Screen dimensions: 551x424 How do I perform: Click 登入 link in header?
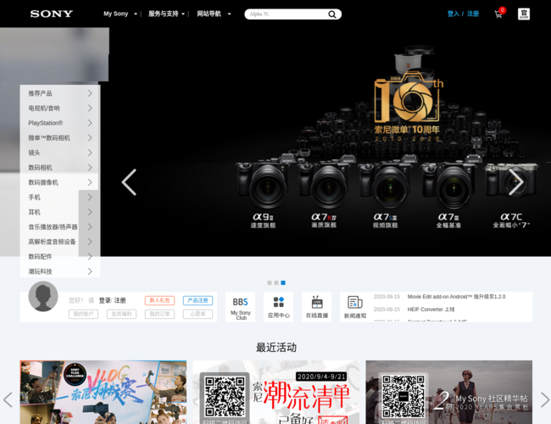coord(454,14)
